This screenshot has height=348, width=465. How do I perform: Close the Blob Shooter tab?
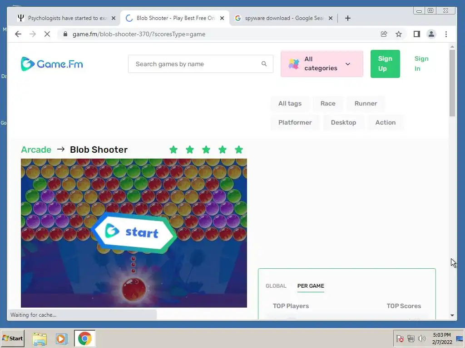point(222,18)
